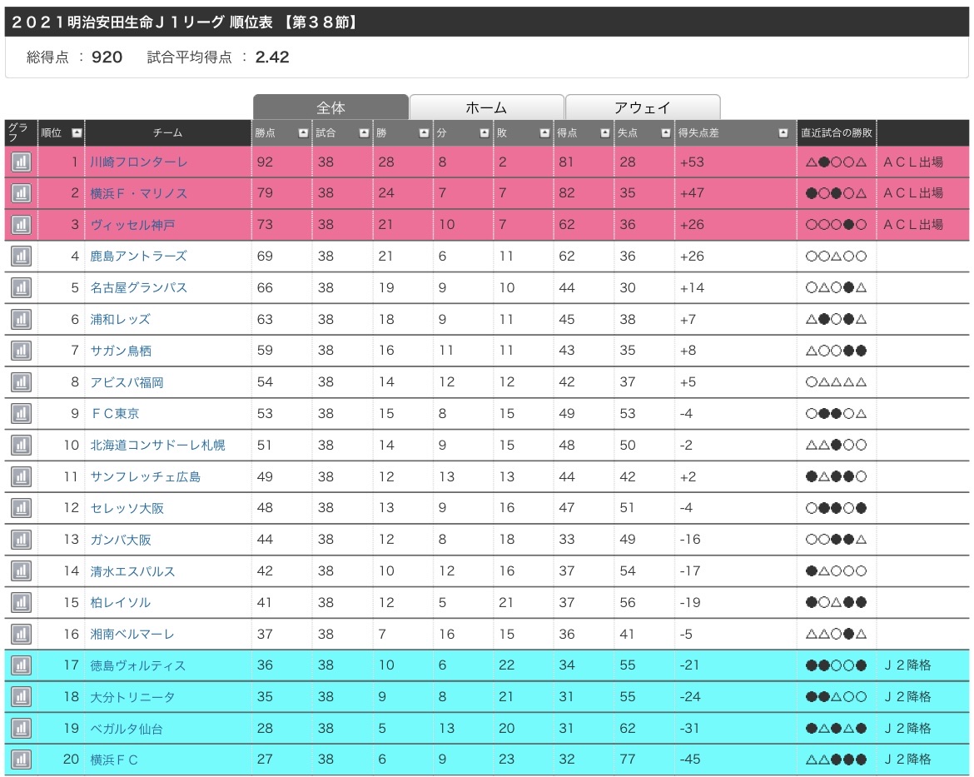974x777 pixels.
Task: Open graph icon for アビスパ福岡 row
Action: pos(21,382)
